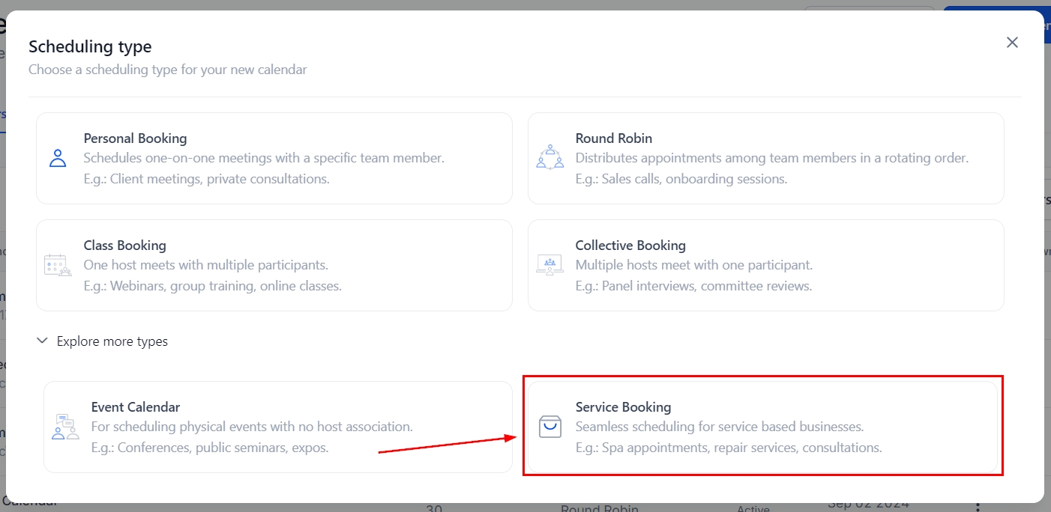The height and width of the screenshot is (512, 1051).
Task: Pick the Service Booking title
Action: tap(623, 407)
